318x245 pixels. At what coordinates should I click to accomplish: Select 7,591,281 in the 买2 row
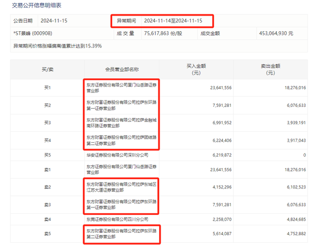coord(222,105)
